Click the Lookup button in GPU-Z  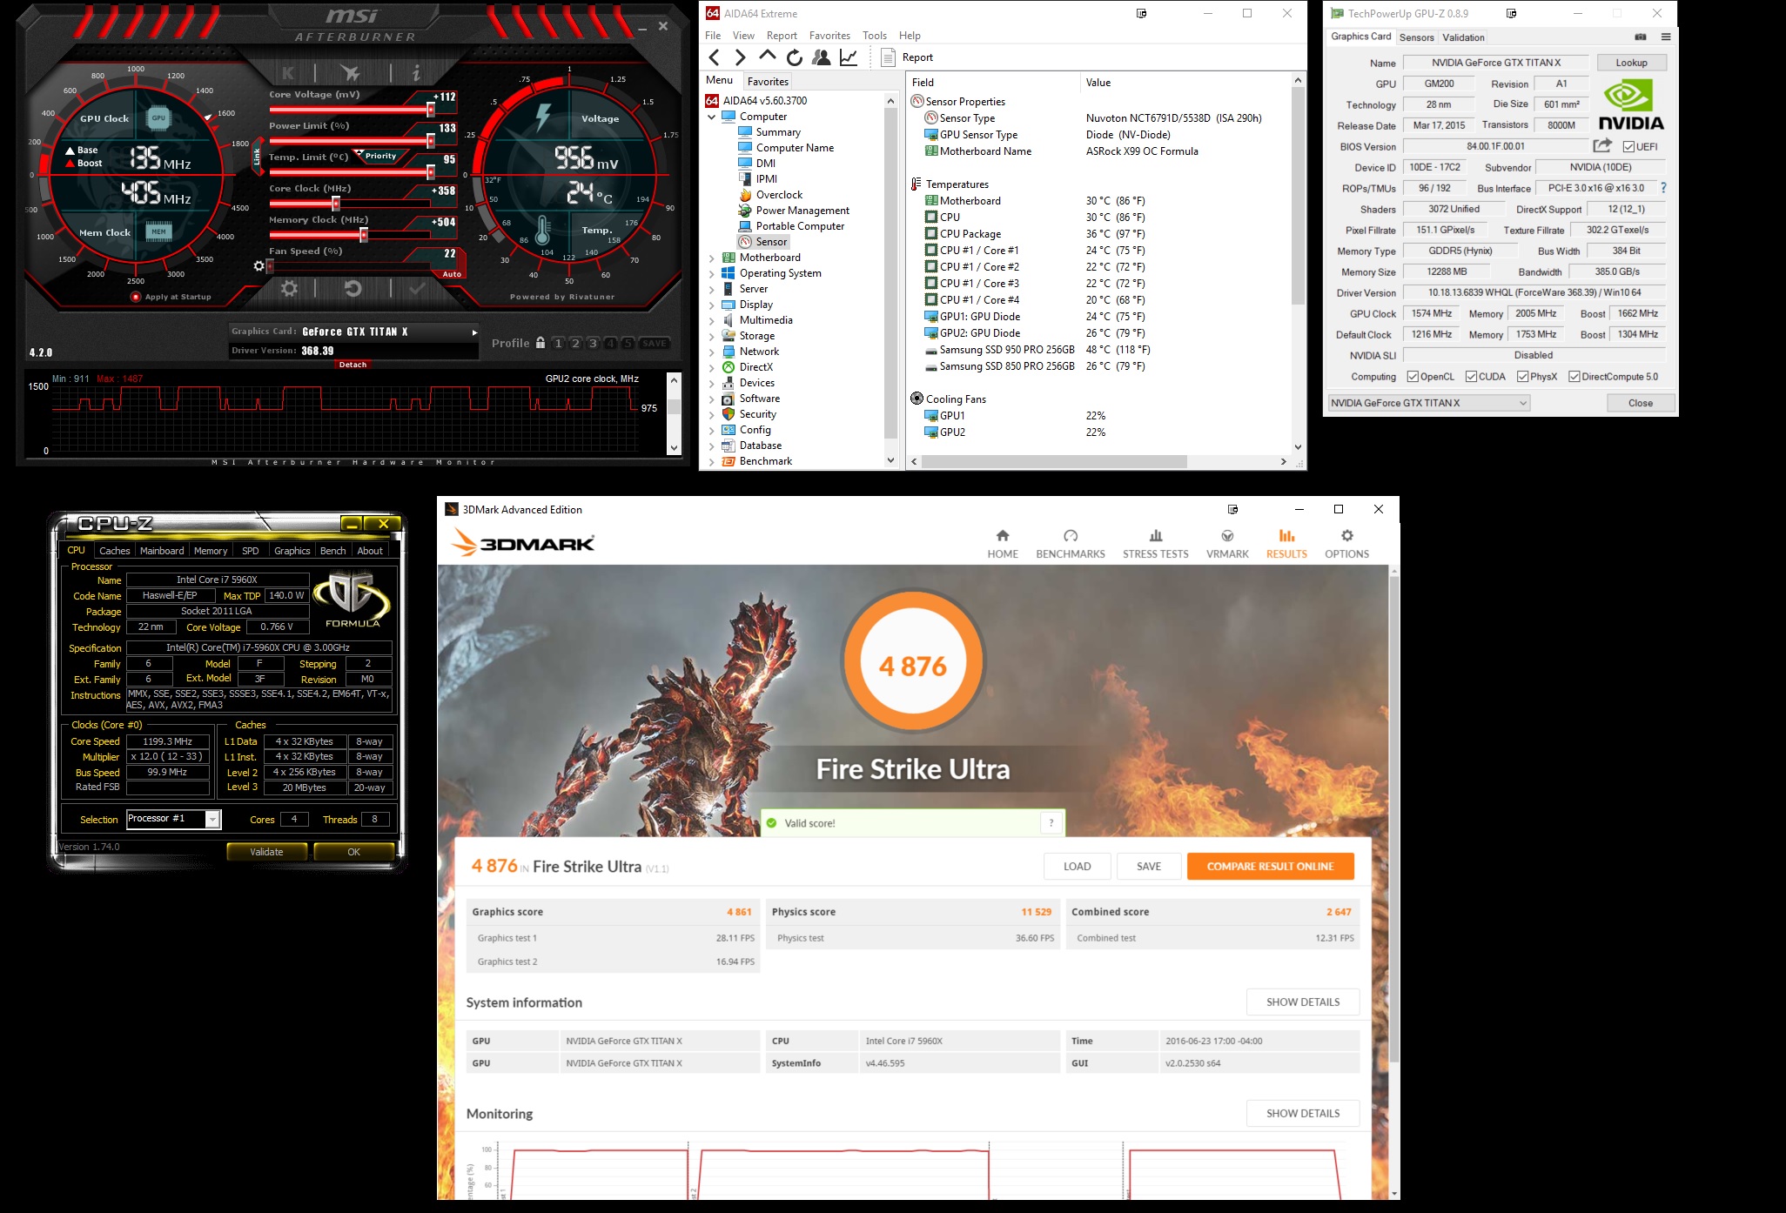click(1631, 63)
